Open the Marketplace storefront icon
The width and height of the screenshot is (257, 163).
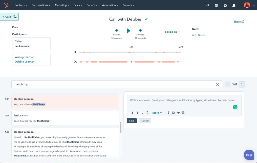tap(217, 5)
